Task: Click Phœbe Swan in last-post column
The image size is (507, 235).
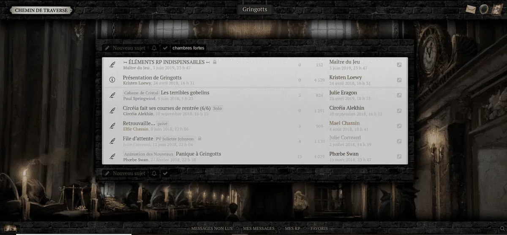Action: (x=344, y=154)
